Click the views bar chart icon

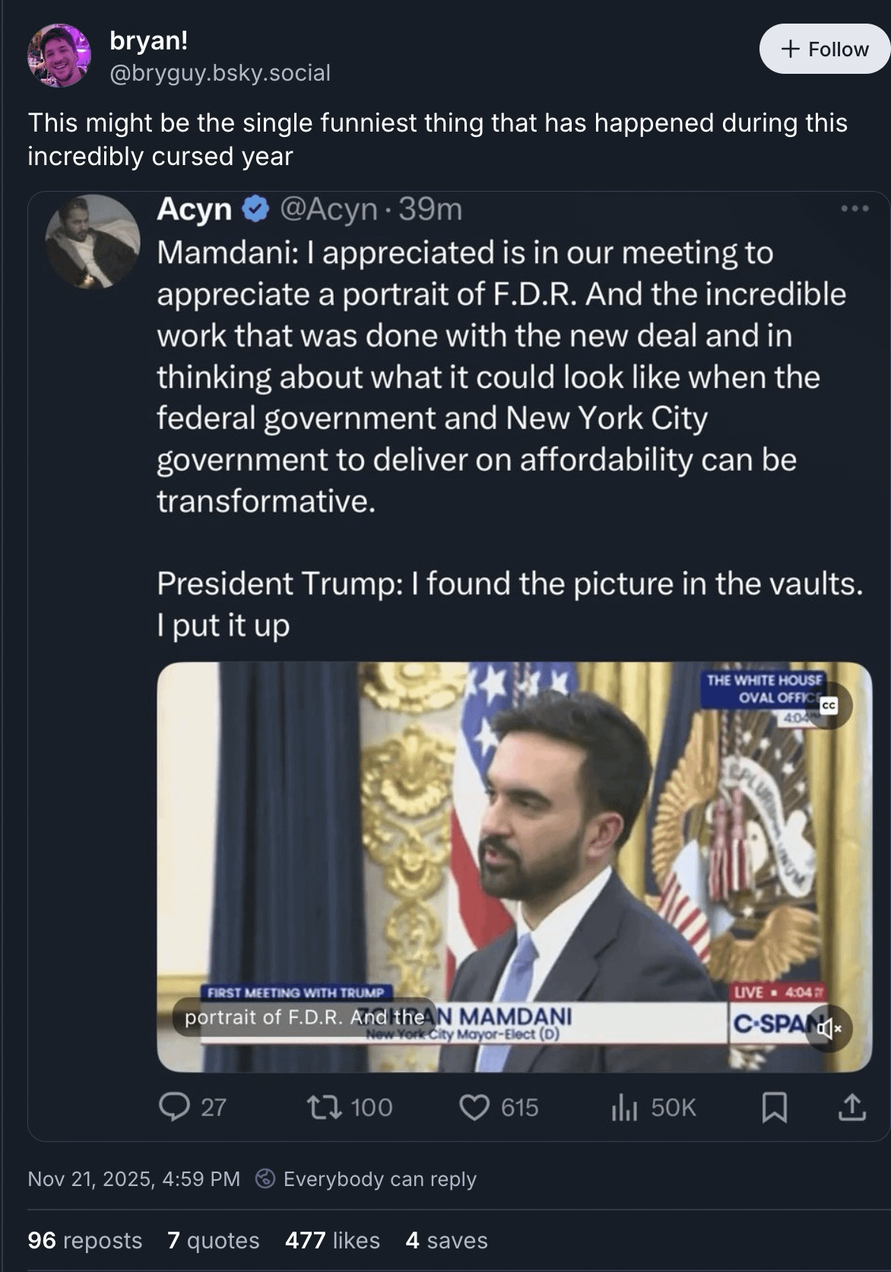624,1107
